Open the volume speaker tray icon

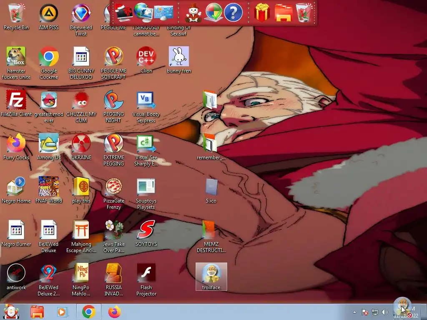[385, 312]
